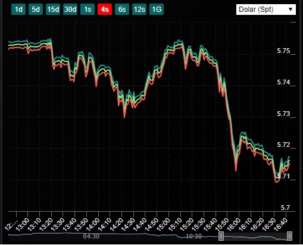This screenshot has width=303, height=245.
Task: Choose the 15d period button
Action: point(53,10)
